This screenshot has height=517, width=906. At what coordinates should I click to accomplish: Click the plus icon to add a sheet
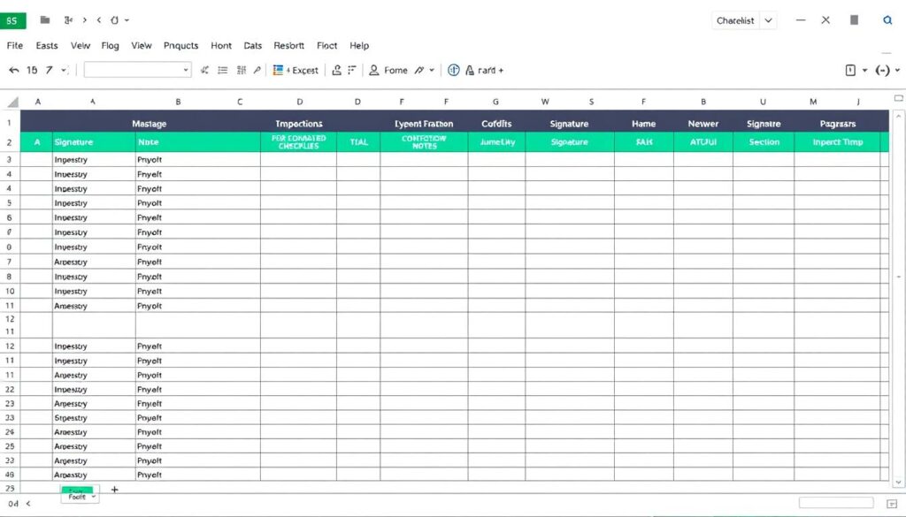(114, 489)
